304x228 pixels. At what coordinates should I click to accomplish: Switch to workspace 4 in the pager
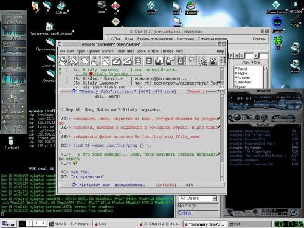point(43,223)
